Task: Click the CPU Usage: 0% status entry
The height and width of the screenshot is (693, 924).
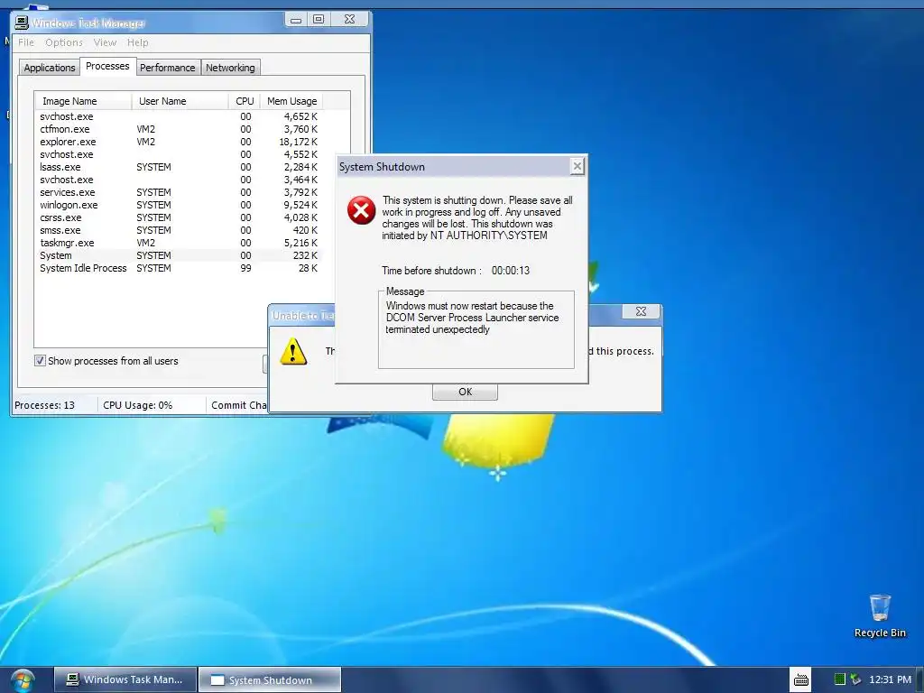Action: point(138,405)
